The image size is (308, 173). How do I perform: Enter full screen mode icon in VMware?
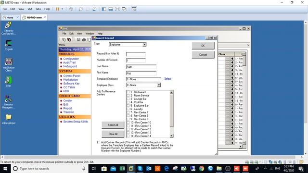(117, 9)
